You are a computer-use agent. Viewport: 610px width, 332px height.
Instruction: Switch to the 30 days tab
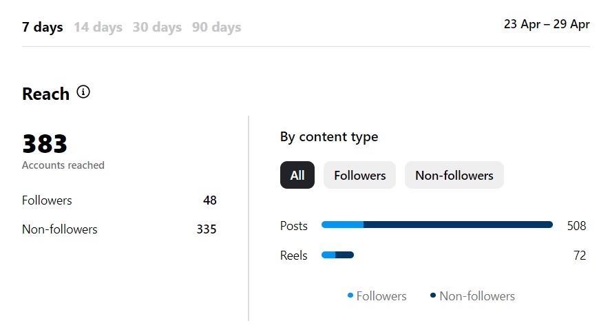(157, 28)
